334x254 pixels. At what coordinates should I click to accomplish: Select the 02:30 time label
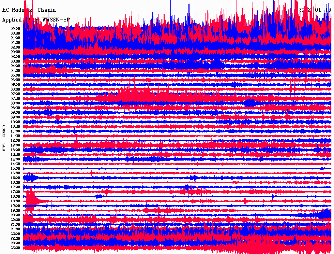[15, 52]
